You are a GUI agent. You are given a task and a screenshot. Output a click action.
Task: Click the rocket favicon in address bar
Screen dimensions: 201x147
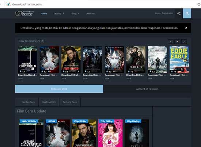[8, 4]
